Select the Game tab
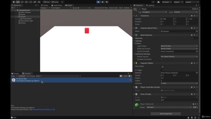This screenshot has width=211, height=119. pos(69,5)
